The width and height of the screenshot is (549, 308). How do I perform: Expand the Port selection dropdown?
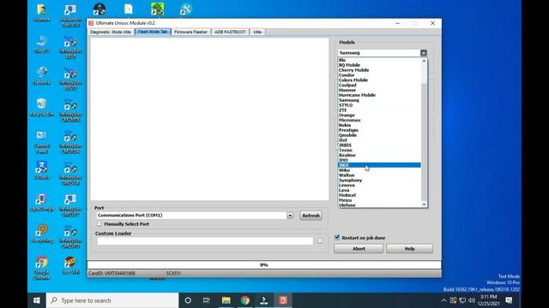[x=290, y=216]
